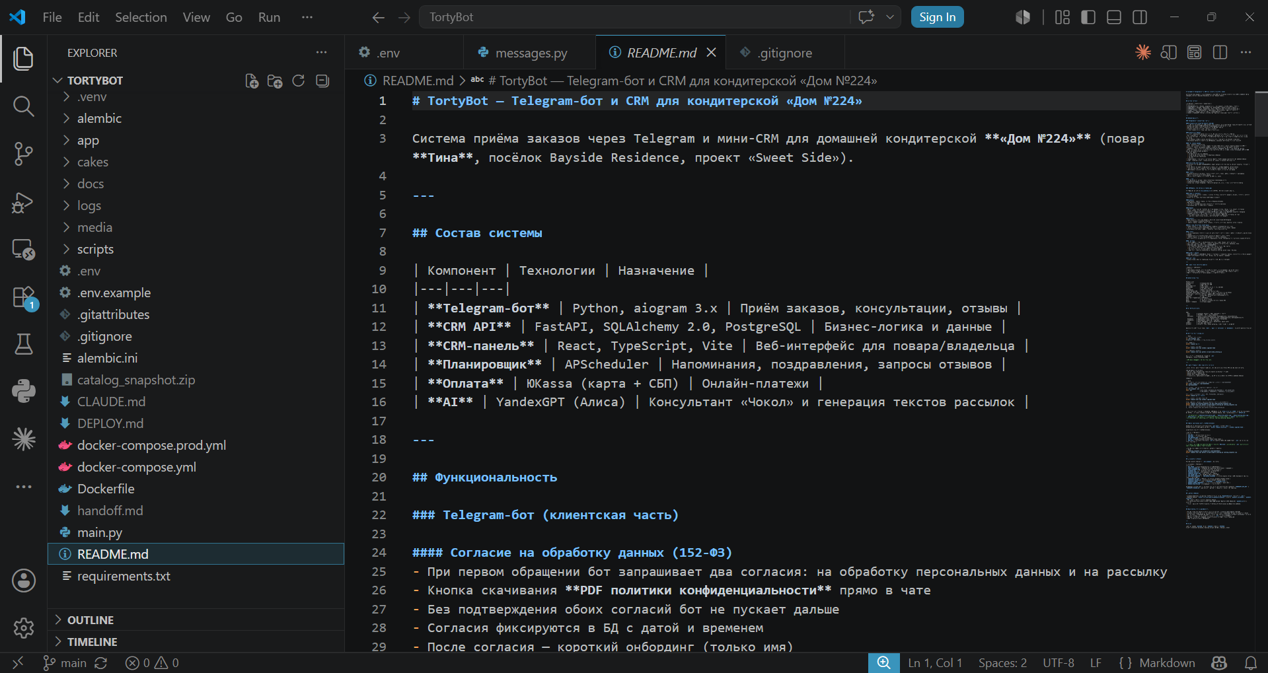Open Copilot chat dropdown arrow
1268x673 pixels.
[x=890, y=17]
